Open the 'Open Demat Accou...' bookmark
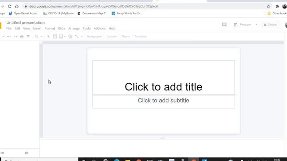287x161 pixels. click(x=24, y=13)
